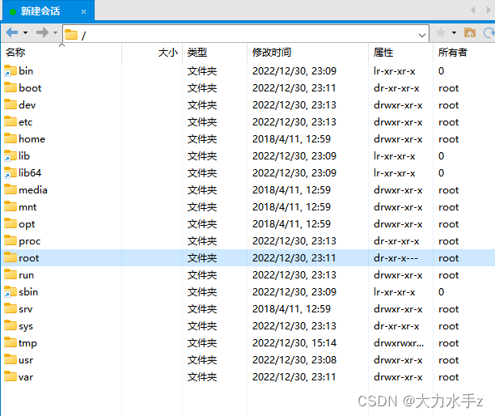Close the 新建会话 tab
Image resolution: width=495 pixels, height=416 pixels.
pos(83,11)
